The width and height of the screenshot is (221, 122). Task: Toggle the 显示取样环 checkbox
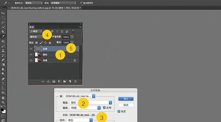81,3
